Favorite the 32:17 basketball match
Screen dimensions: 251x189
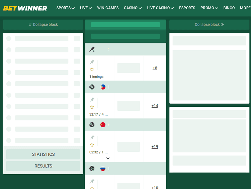(x=92, y=107)
